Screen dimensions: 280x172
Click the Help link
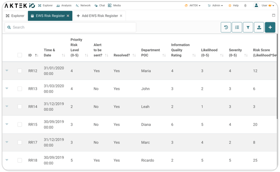pos(234,6)
